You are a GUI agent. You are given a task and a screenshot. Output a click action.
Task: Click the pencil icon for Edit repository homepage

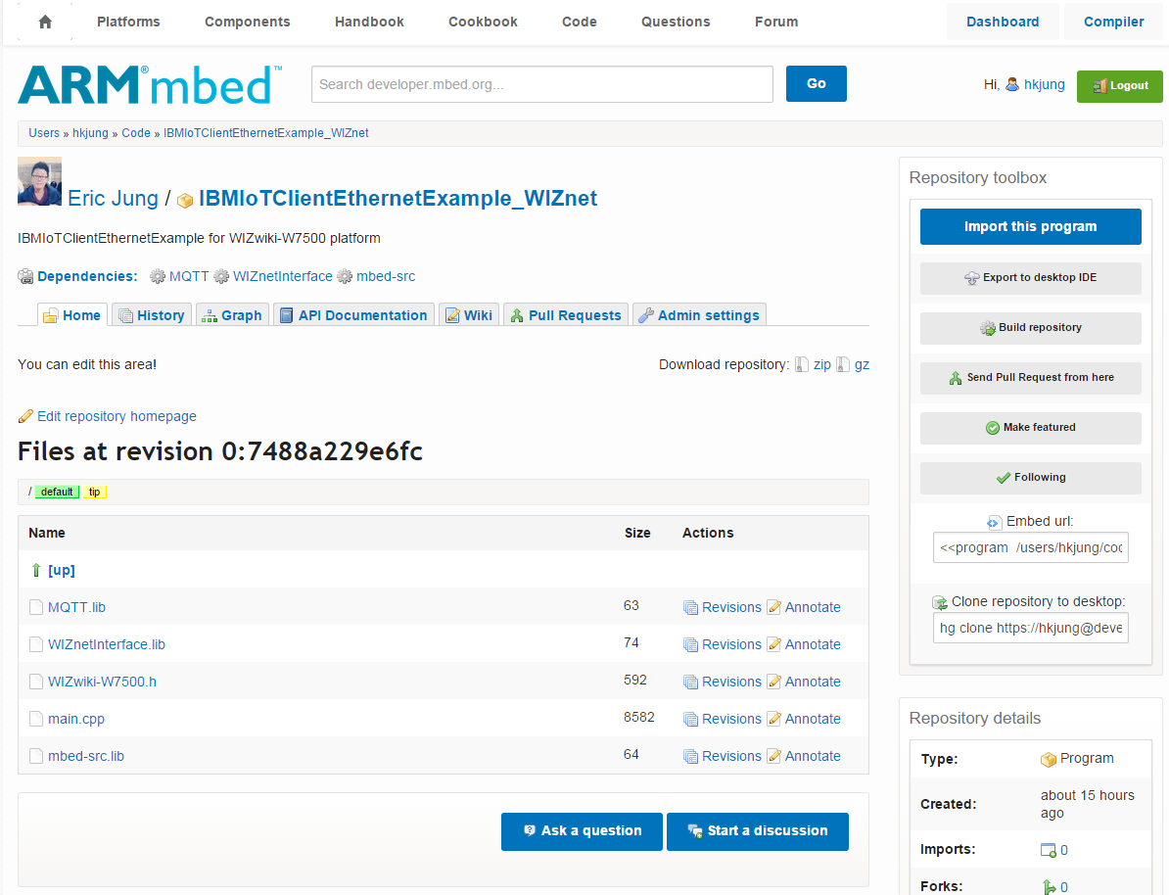click(x=26, y=416)
